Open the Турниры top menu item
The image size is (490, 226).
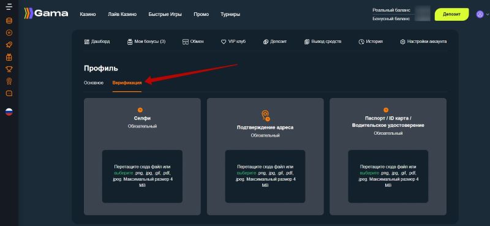(x=230, y=14)
